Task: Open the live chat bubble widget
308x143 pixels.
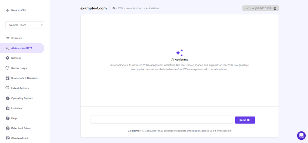Action: click(x=301, y=135)
